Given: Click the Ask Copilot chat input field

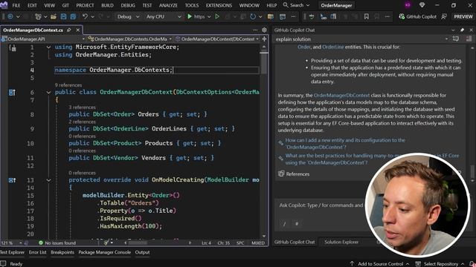Looking at the screenshot, I should pyautogui.click(x=322, y=205).
